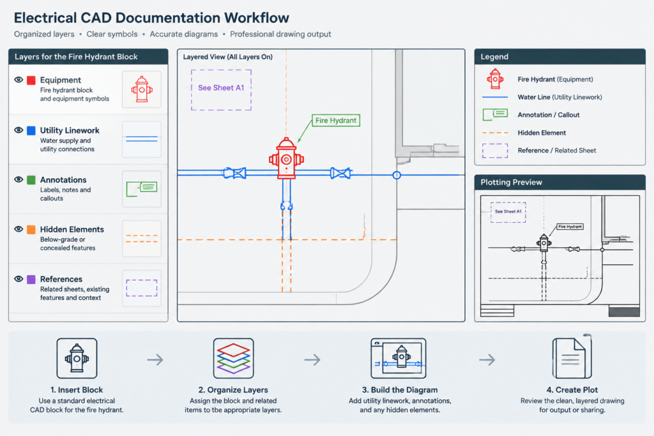This screenshot has width=654, height=436.
Task: Click the Organize Layers stacked layers icon
Action: coord(234,359)
